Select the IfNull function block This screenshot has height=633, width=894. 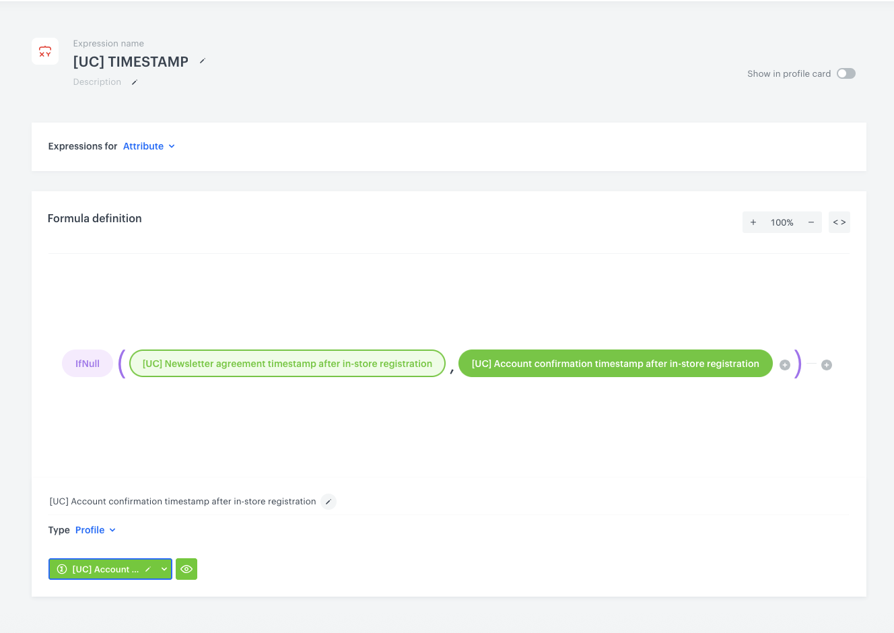[88, 364]
